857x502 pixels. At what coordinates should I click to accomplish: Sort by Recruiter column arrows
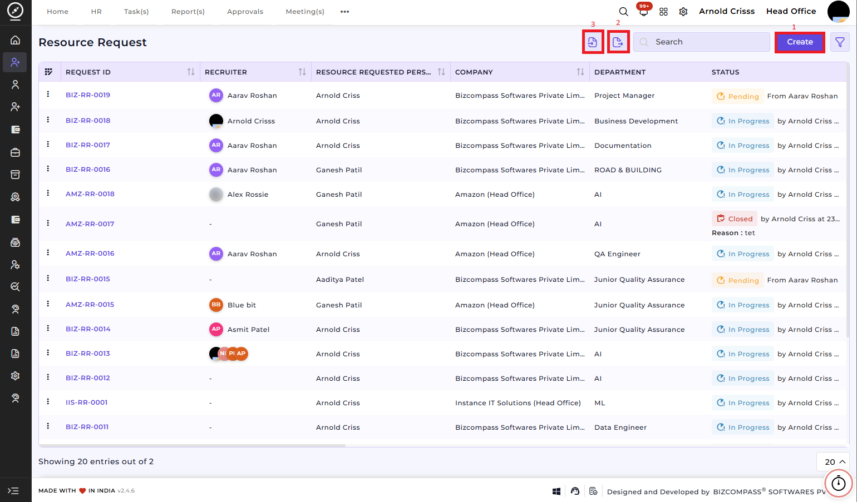[302, 72]
